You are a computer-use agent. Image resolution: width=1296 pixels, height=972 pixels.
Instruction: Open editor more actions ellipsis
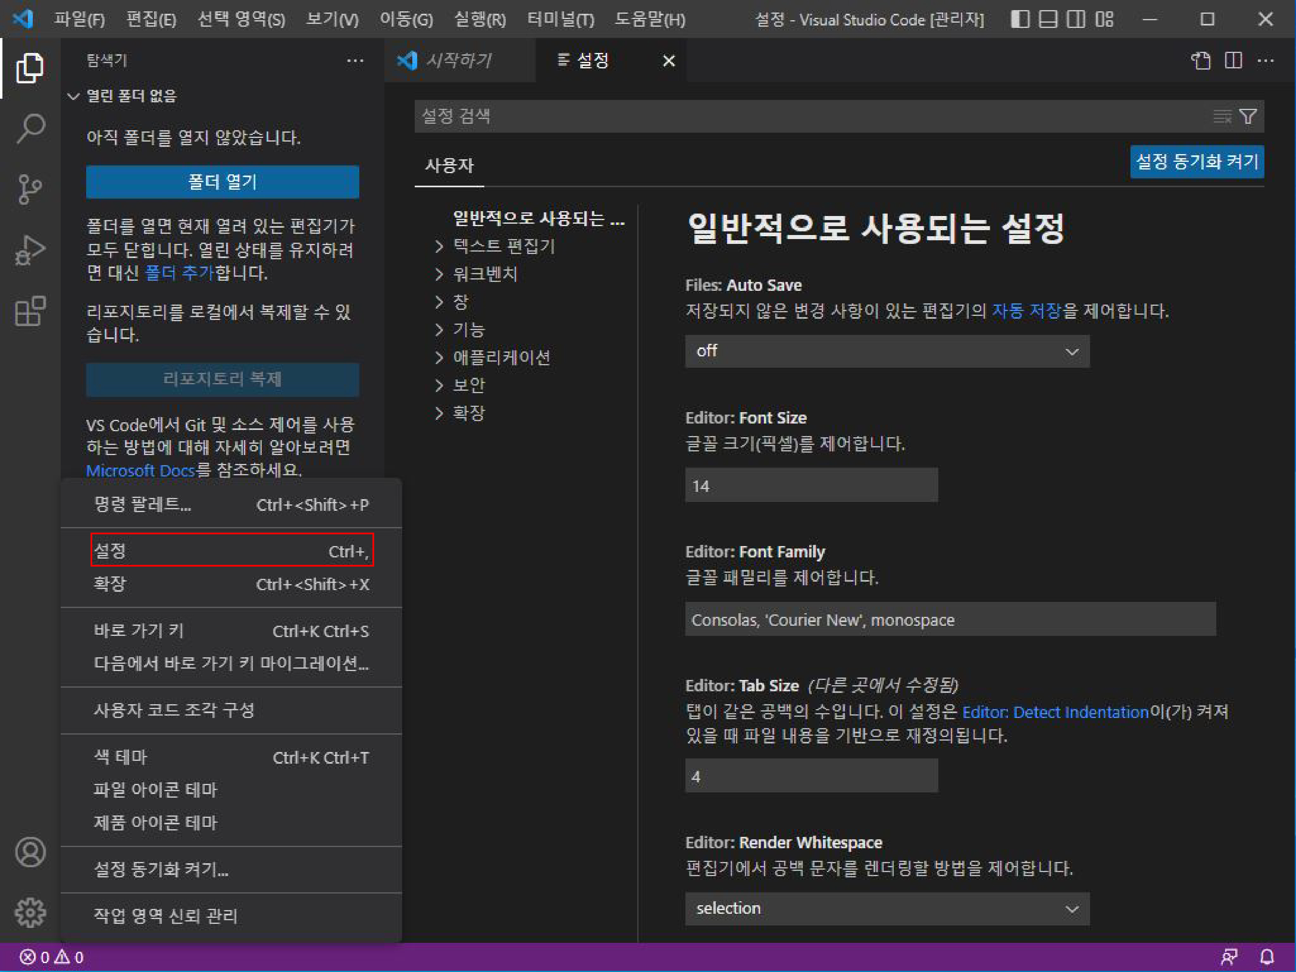1266,60
